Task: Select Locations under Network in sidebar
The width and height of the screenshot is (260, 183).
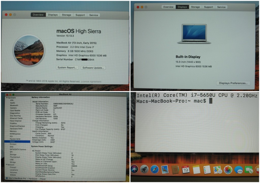Action: pos(14,170)
